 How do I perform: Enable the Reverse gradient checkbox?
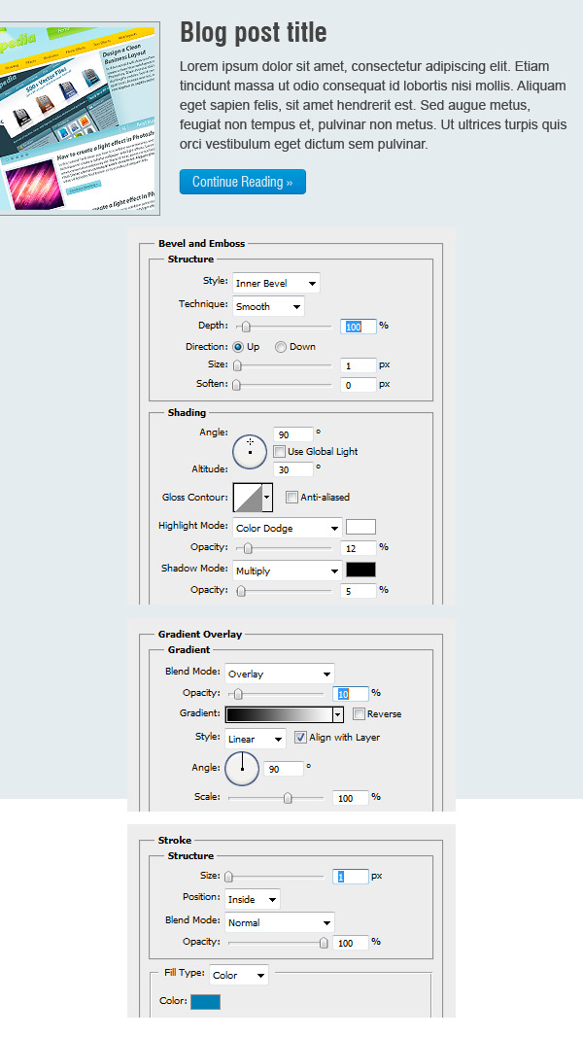point(359,713)
